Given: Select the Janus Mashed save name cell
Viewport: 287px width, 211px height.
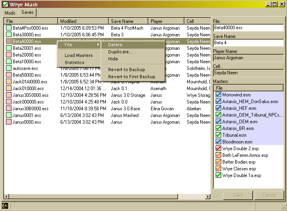Looking at the screenshot, I should point(124,115).
